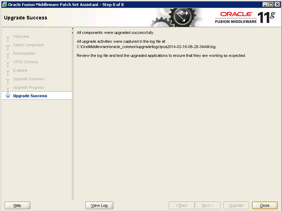
Task: Click the Oracle Fusion Middleware 11g logo
Action: pyautogui.click(x=245, y=18)
